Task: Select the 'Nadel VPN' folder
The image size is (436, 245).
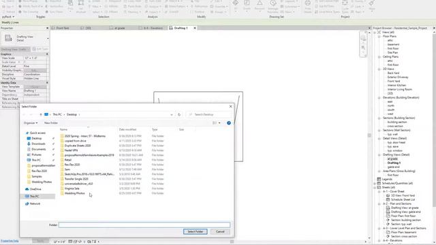Action: (71, 150)
